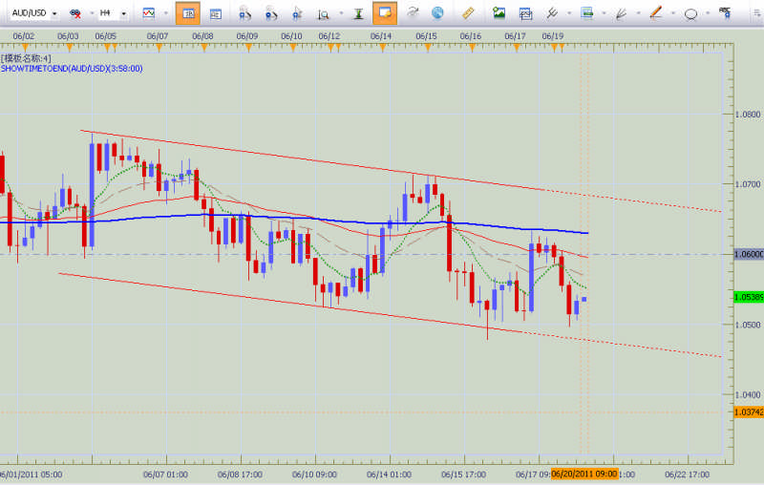Screen dimensions: 764x485
Task: Click the 1.0800 price axis label
Action: click(748, 115)
